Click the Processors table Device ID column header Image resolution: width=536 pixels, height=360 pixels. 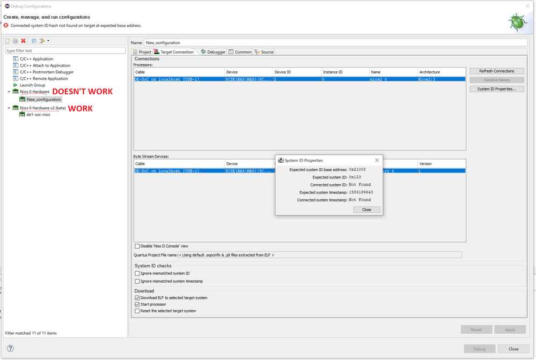297,72
